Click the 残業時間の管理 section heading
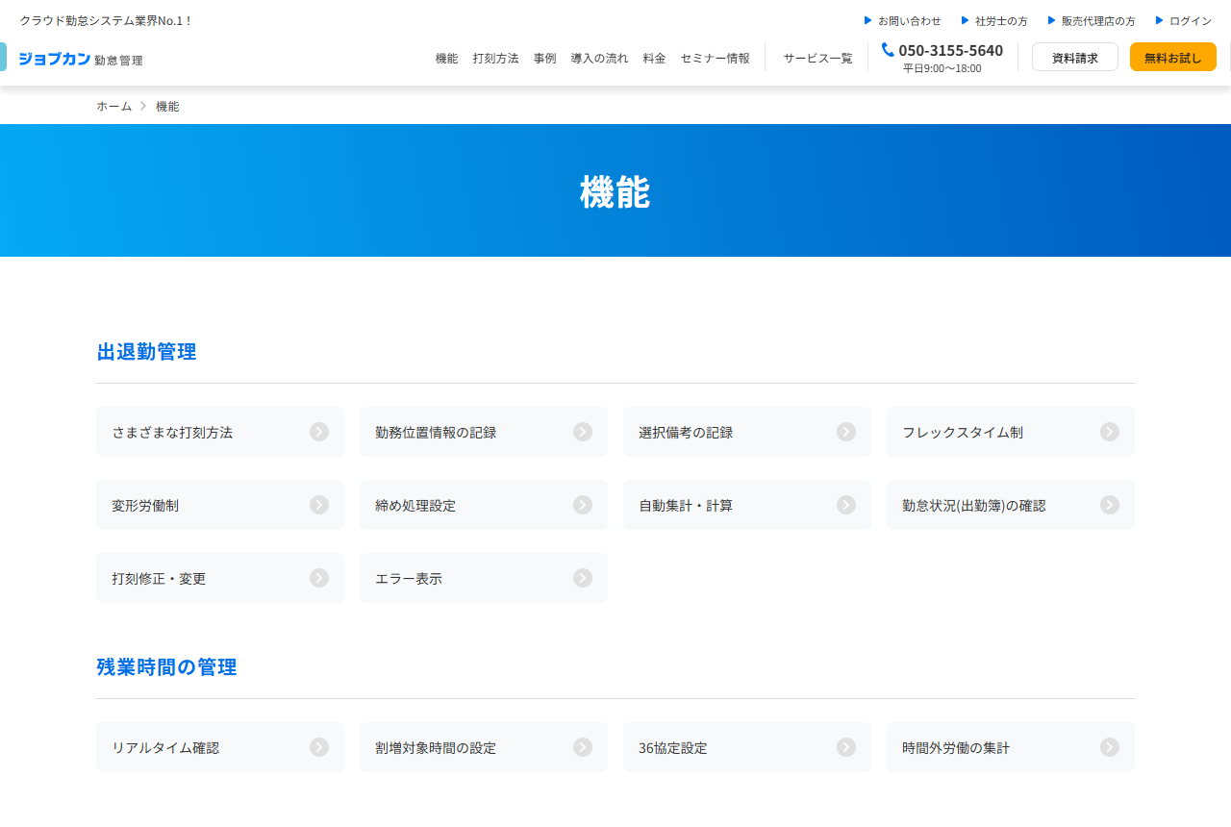The image size is (1231, 827). [166, 666]
